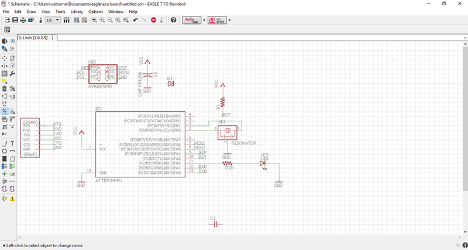Click the Use library icon
Image resolution: width=468 pixels, height=250 pixels.
(67, 20)
